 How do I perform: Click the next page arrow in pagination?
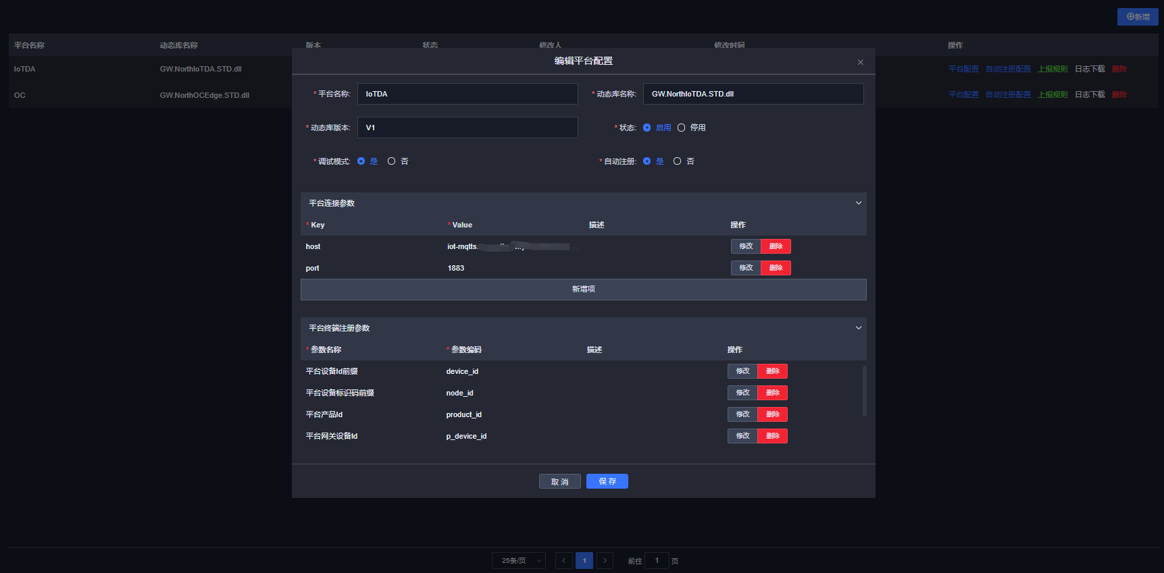point(605,561)
